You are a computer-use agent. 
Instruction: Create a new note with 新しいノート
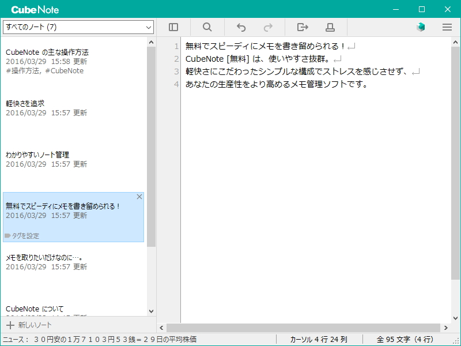point(29,325)
